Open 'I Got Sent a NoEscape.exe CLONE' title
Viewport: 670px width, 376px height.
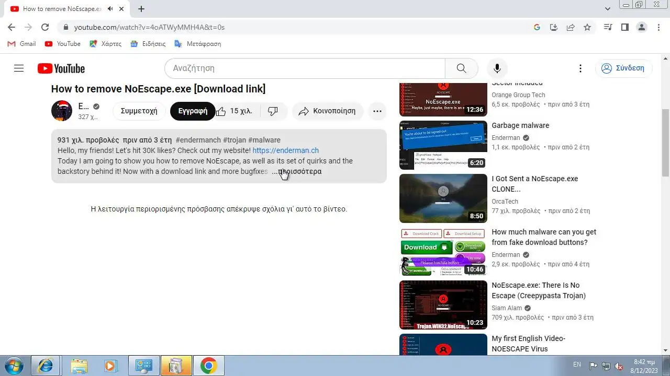(x=535, y=184)
